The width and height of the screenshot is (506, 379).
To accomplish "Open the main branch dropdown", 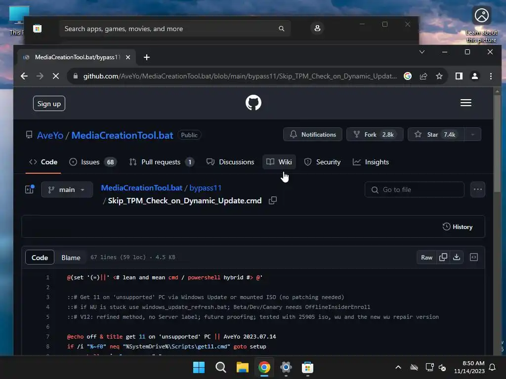I will (x=67, y=189).
